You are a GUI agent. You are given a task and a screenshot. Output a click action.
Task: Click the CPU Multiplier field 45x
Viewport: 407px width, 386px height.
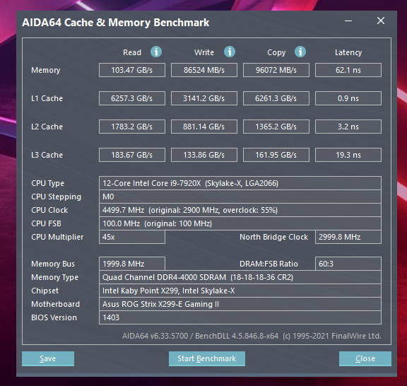point(132,237)
